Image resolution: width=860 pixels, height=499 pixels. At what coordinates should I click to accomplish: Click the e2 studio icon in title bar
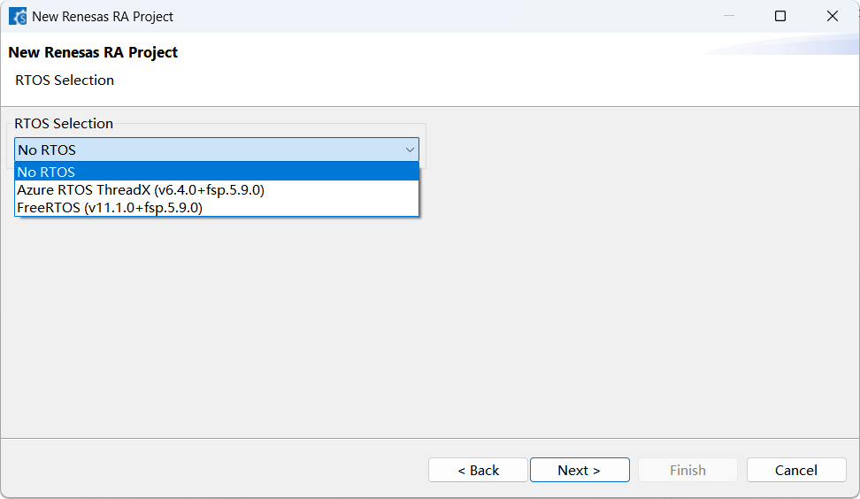(18, 17)
